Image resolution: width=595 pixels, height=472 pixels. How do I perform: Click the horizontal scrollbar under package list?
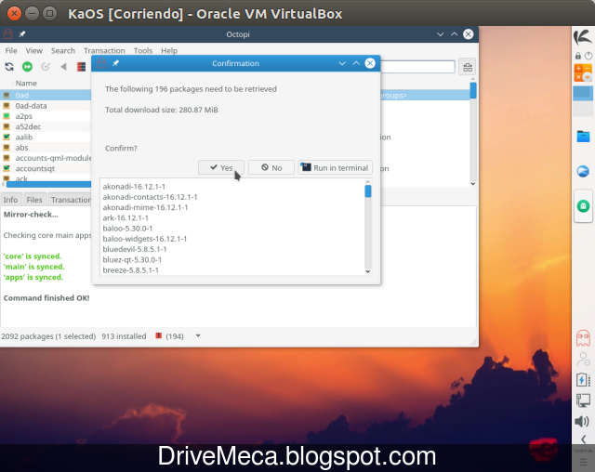pyautogui.click(x=48, y=184)
